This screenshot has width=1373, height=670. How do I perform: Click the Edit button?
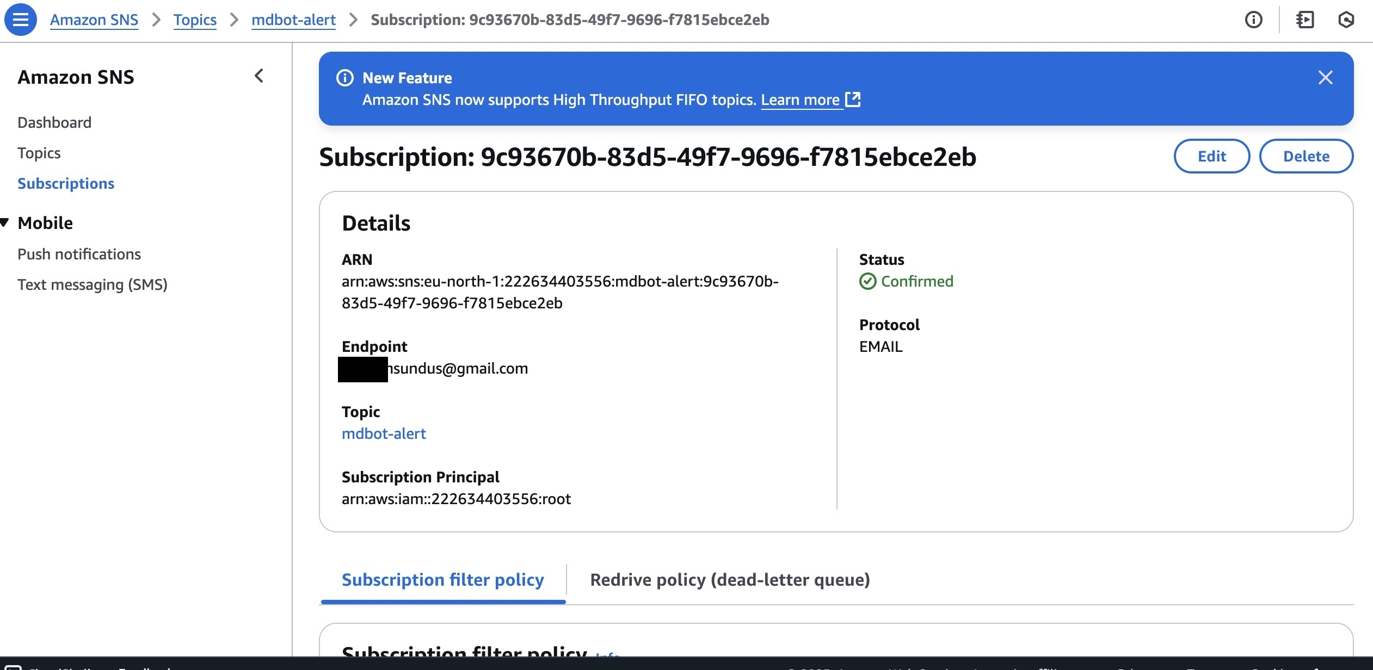pyautogui.click(x=1212, y=156)
